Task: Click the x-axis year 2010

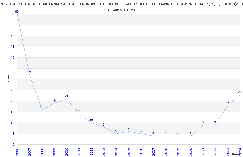Action: pos(67,152)
